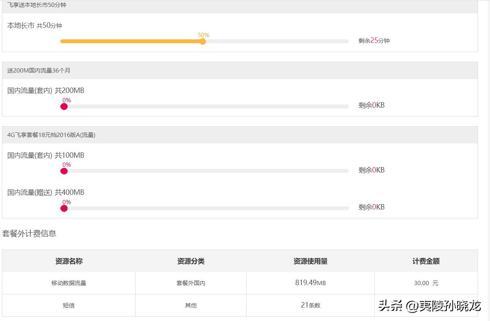Select the 移动数据流量 table row

point(68,283)
